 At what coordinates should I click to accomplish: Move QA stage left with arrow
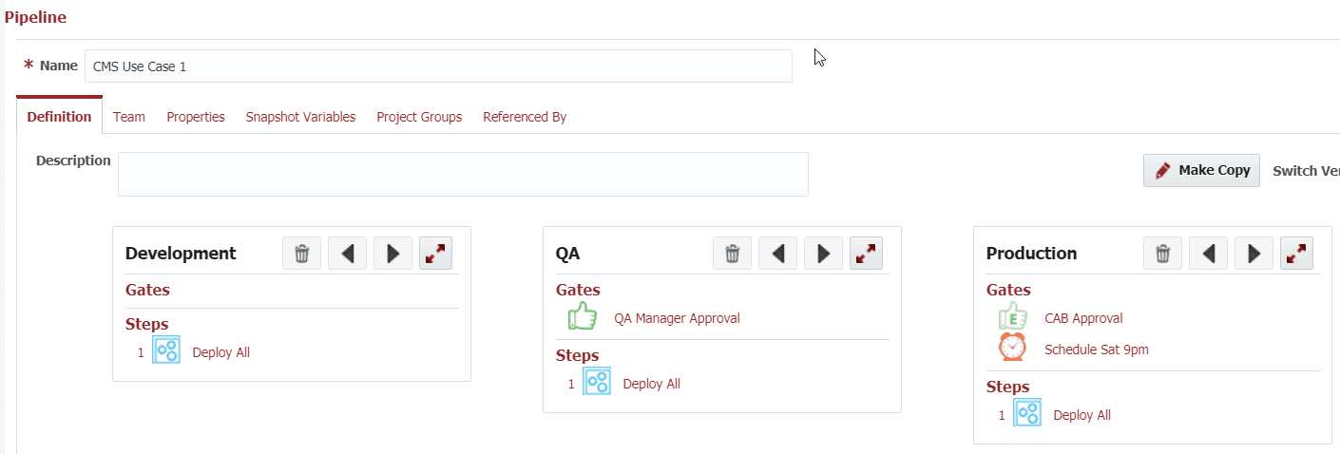click(778, 254)
